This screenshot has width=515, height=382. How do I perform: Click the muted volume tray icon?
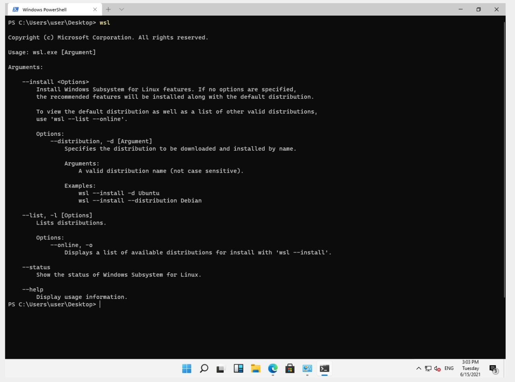coord(438,368)
